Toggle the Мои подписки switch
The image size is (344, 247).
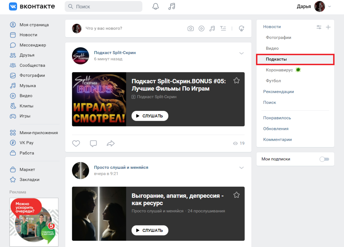324,159
